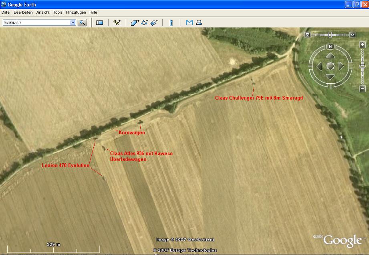Open the ruler measurement tool
Image resolution: width=369 pixels, height=255 pixels.
pos(171,23)
